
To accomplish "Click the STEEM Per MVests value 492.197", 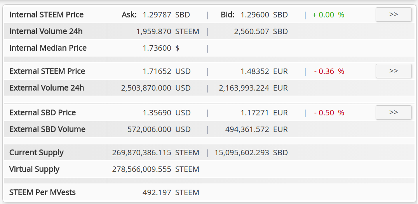I will pos(157,192).
